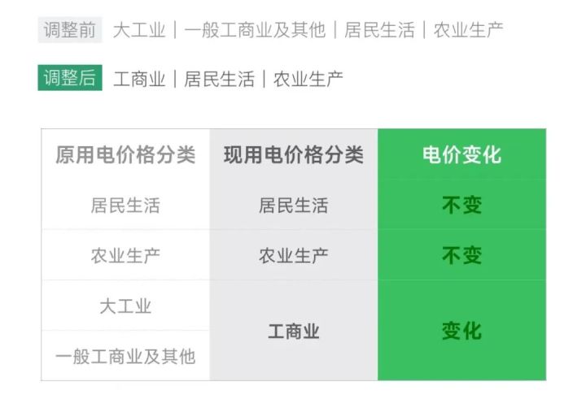Click the 原用电价格分类 column header

pos(125,155)
